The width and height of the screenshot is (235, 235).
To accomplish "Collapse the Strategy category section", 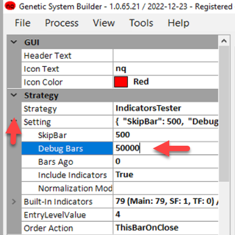I will 14,95.
